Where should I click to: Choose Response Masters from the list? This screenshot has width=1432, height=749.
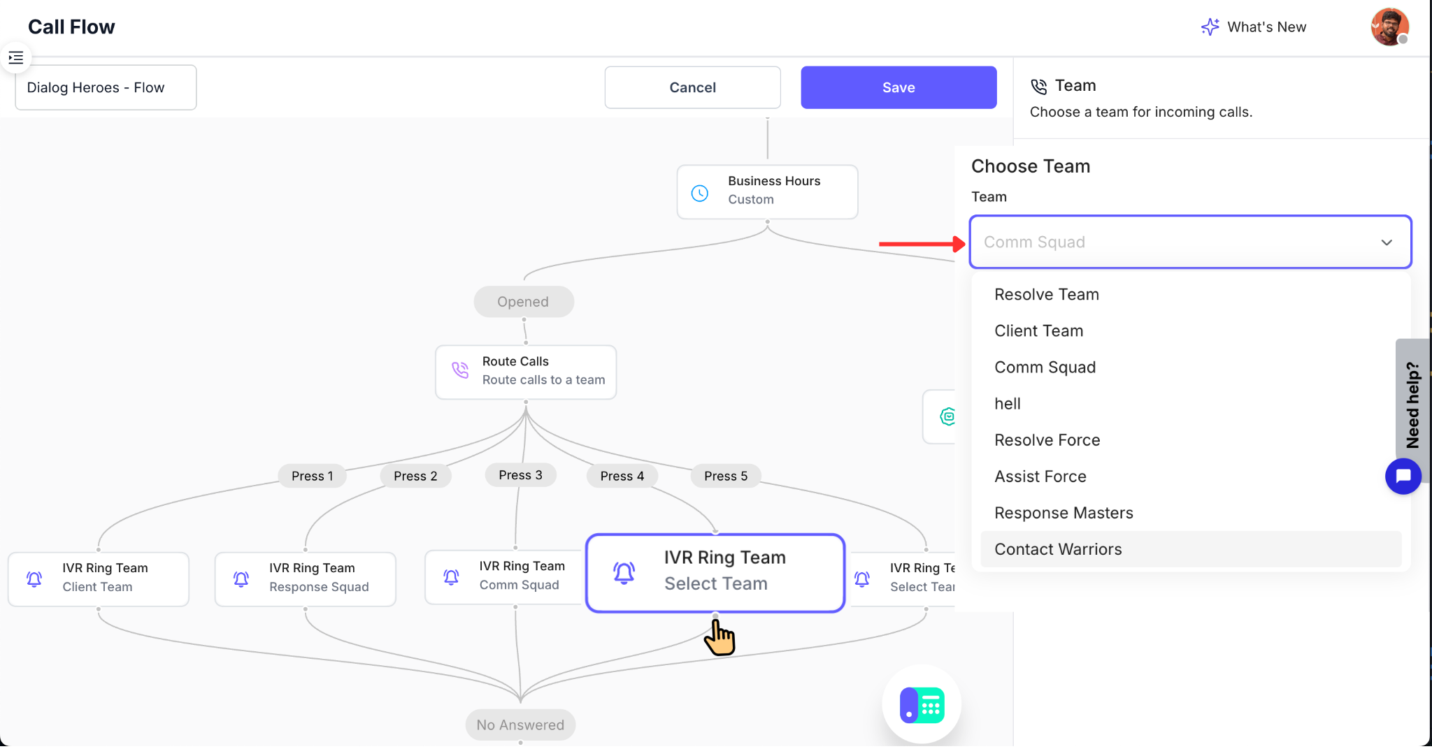coord(1191,513)
